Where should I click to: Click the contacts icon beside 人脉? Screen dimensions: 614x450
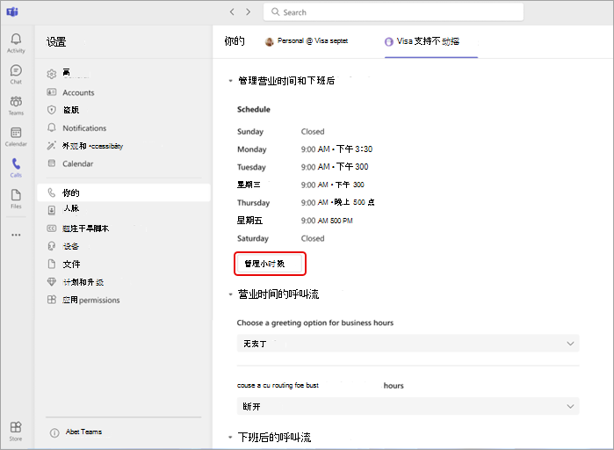click(x=52, y=210)
